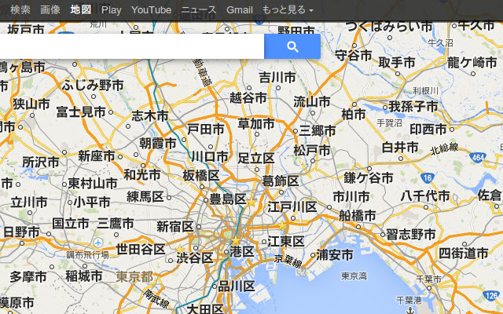Click the 江東区 map label
The height and width of the screenshot is (314, 503).
tap(286, 242)
